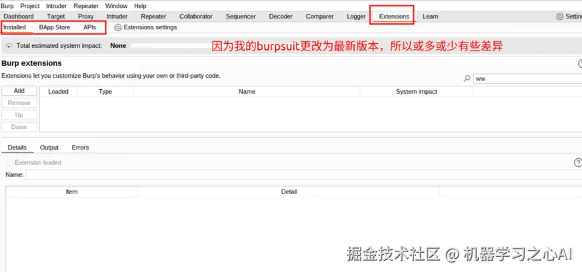
Task: Click the system impact gauge icon
Action: pos(9,46)
